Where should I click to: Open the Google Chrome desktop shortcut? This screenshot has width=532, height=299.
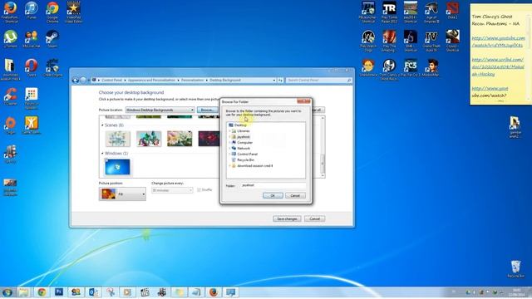coord(52,12)
